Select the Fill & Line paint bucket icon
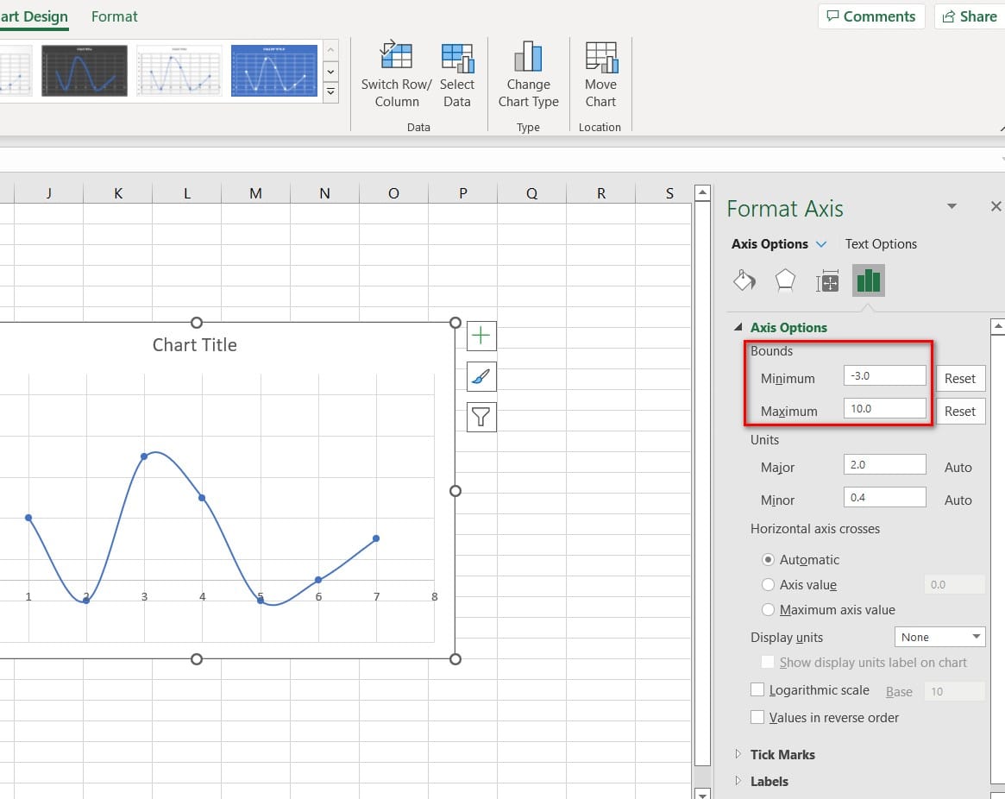1005x799 pixels. [744, 281]
